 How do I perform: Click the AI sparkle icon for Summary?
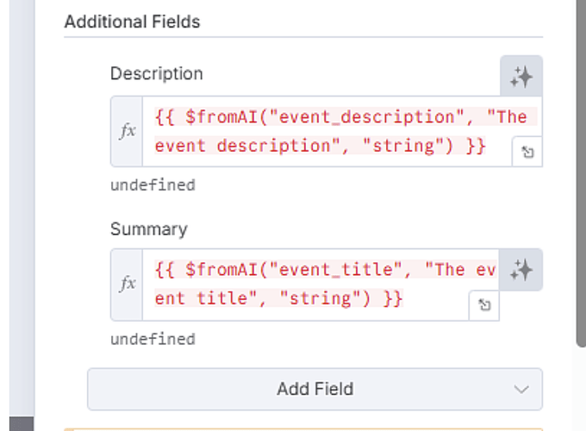[x=521, y=270]
